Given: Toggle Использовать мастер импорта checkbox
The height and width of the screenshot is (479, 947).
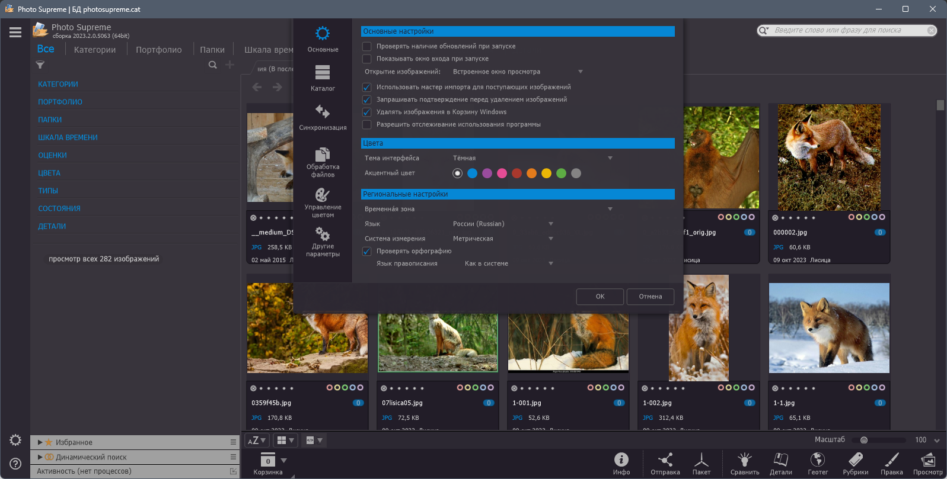Looking at the screenshot, I should [x=366, y=87].
